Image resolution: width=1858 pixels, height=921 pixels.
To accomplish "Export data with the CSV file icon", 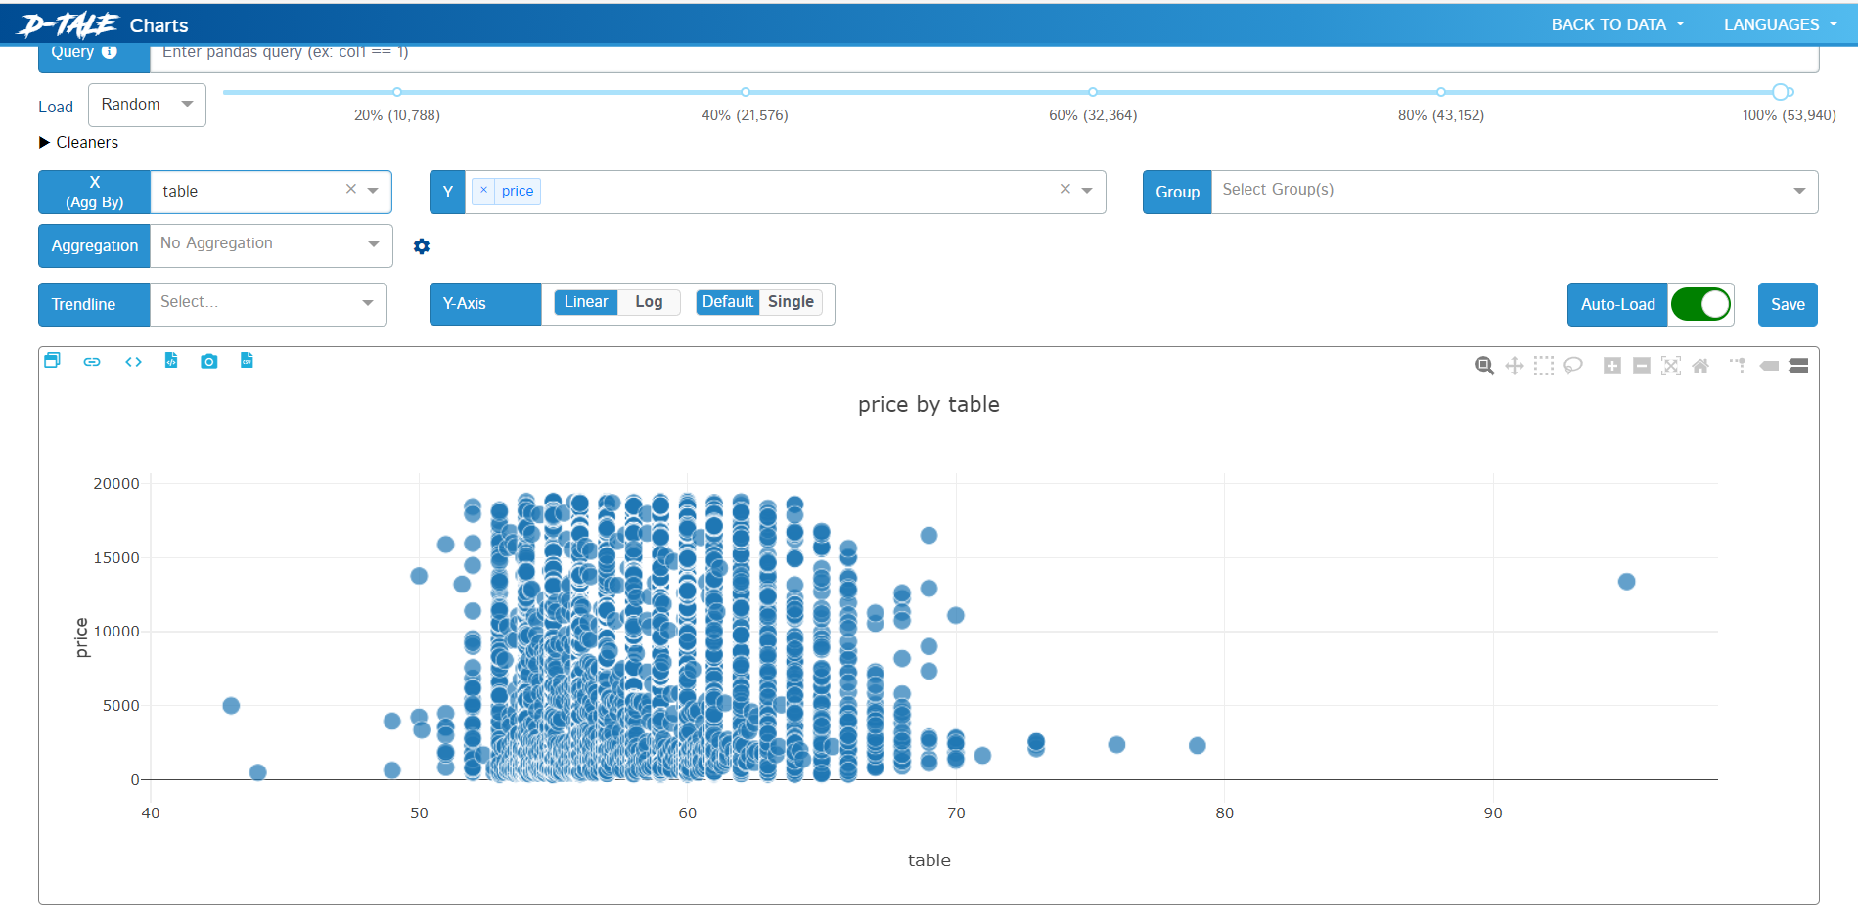I will pos(247,361).
